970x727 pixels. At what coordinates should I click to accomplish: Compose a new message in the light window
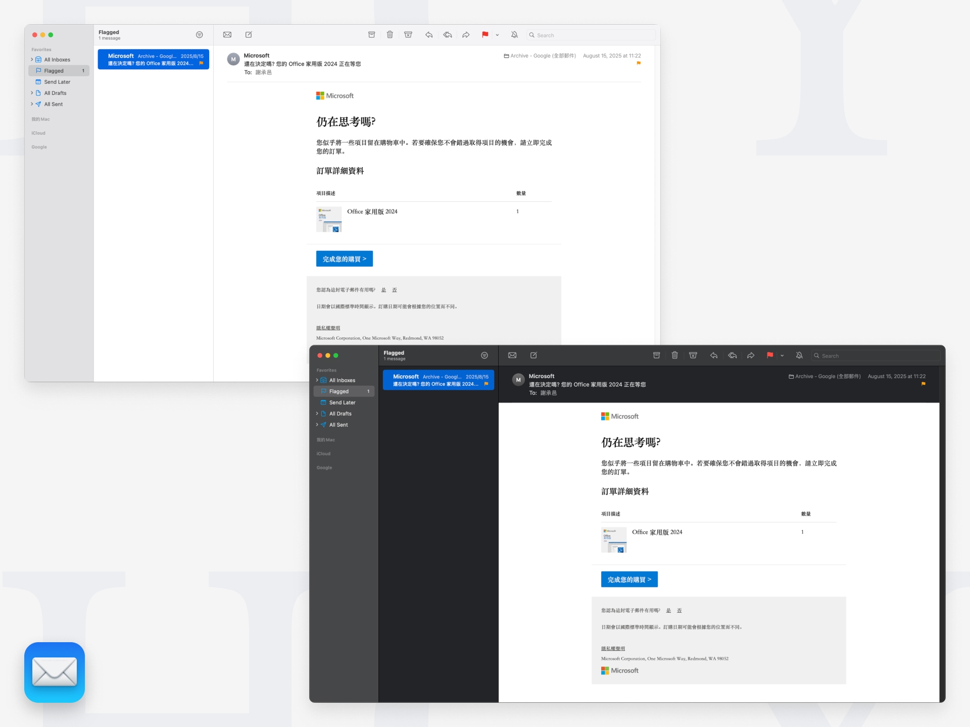tap(249, 35)
